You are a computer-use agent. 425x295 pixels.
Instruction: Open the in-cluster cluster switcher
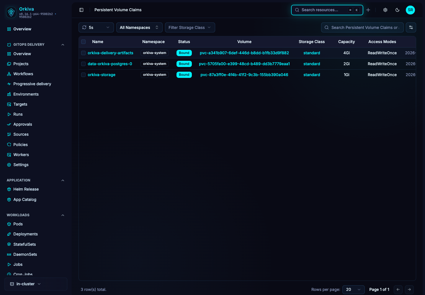(36, 284)
